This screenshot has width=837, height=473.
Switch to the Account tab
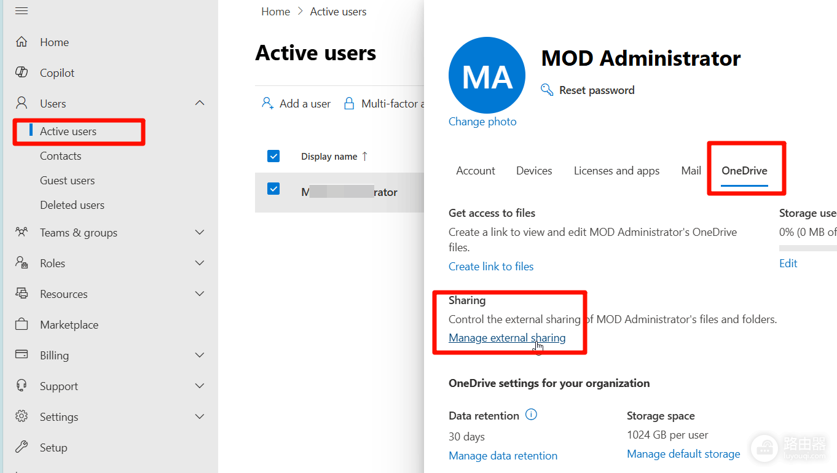point(476,171)
